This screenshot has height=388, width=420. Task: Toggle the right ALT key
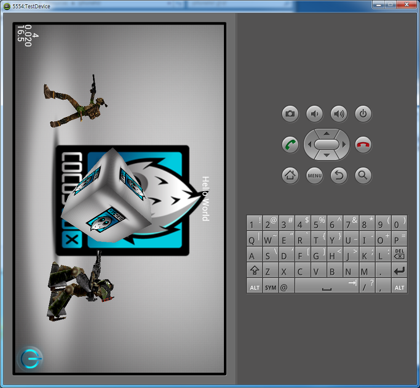(x=399, y=286)
